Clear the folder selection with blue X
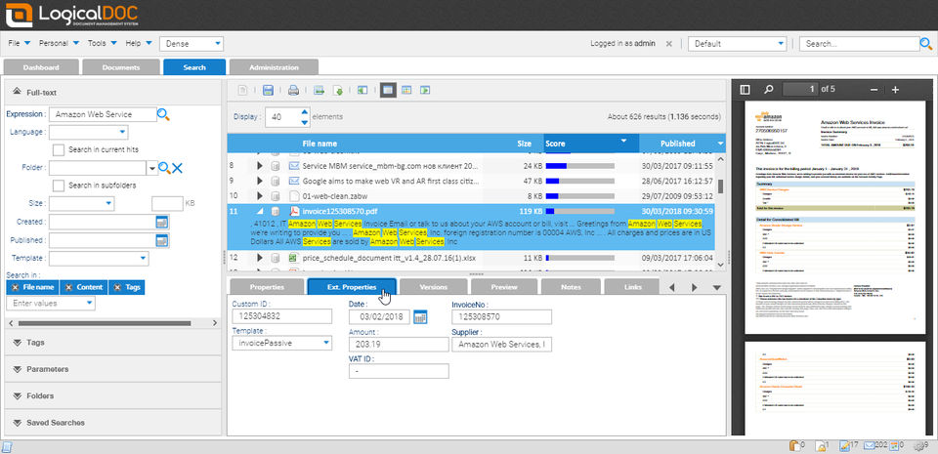The image size is (938, 454). click(178, 169)
